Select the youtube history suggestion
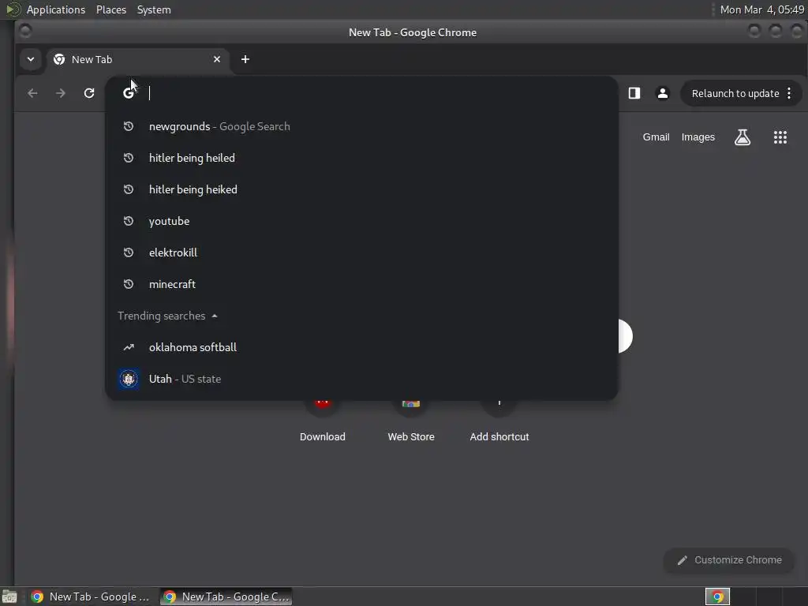808x606 pixels. (x=361, y=221)
